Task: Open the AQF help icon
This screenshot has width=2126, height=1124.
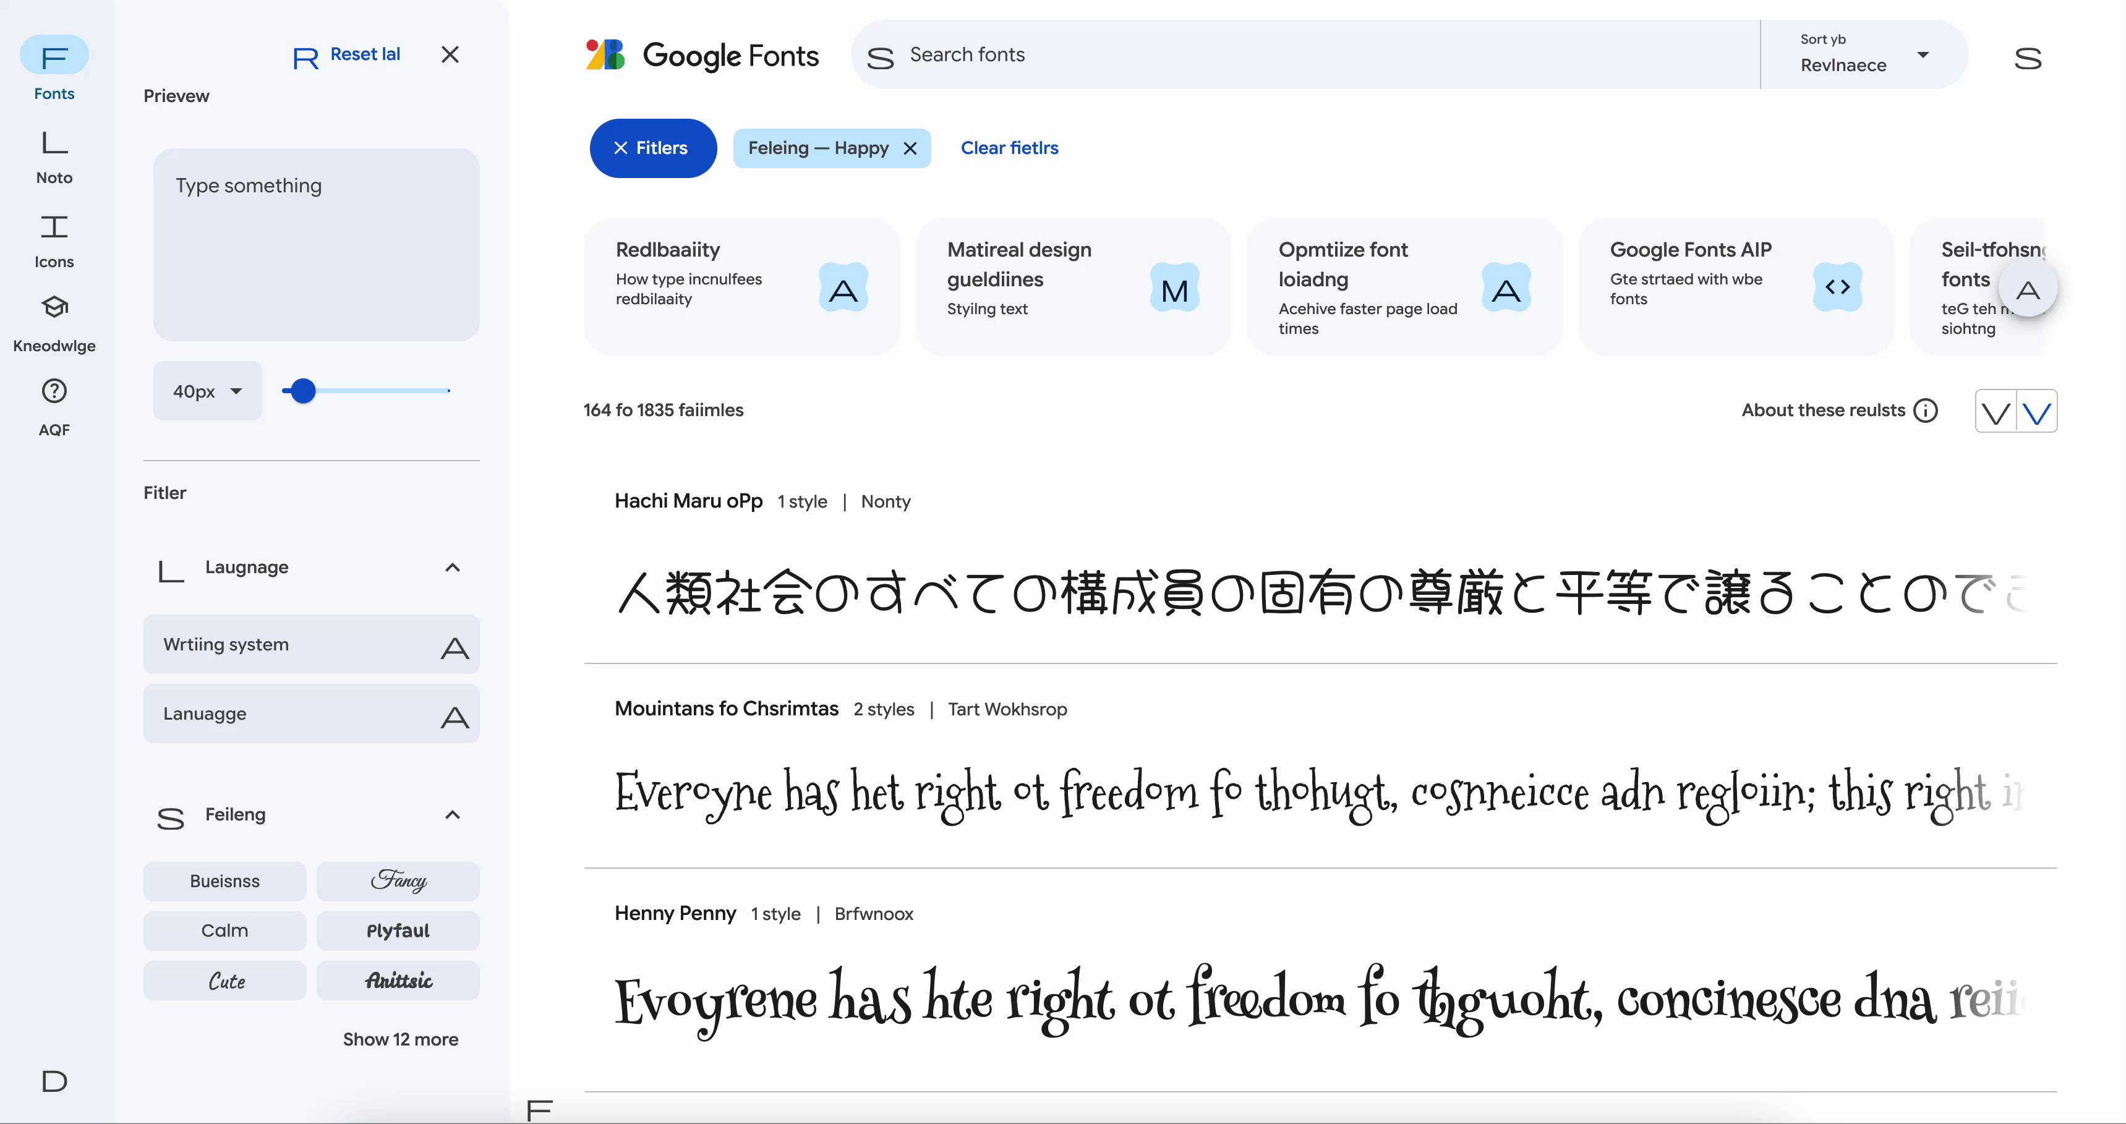Action: coord(54,391)
